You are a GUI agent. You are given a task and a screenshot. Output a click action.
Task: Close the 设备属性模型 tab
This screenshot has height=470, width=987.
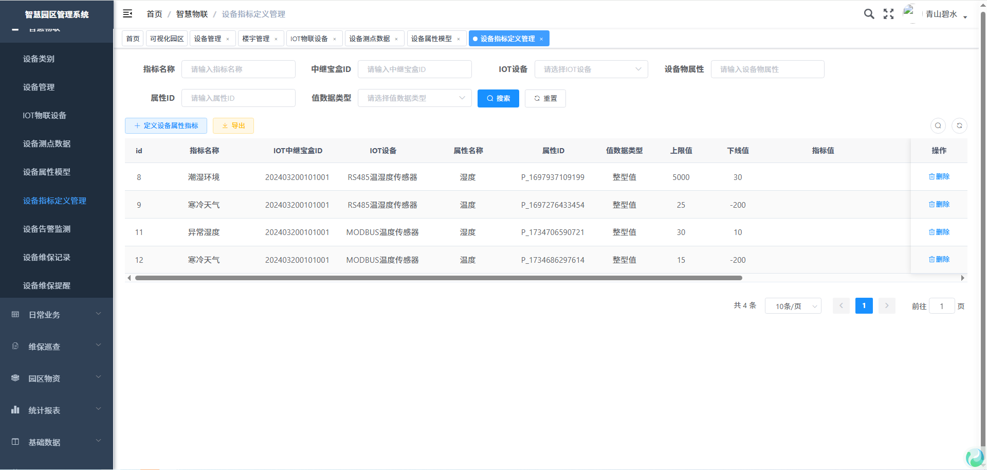(x=459, y=39)
